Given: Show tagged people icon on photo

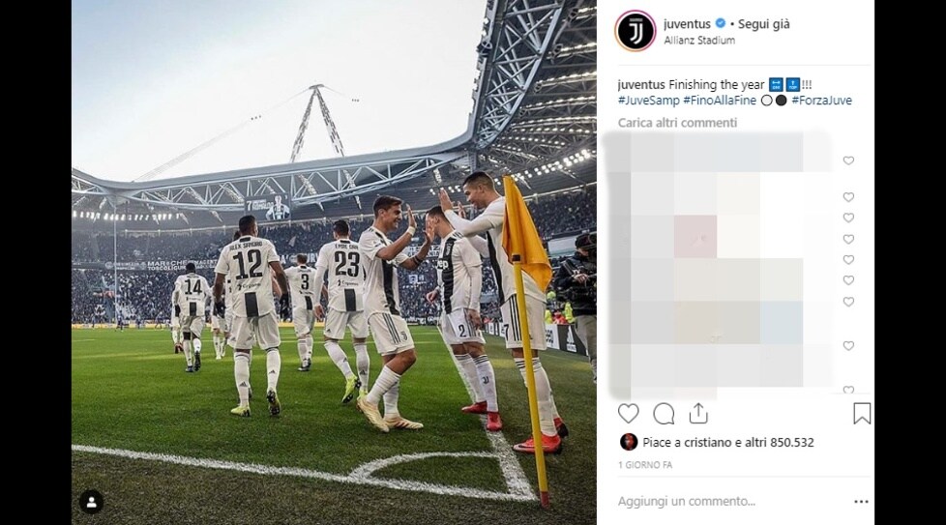Looking at the screenshot, I should (x=91, y=502).
